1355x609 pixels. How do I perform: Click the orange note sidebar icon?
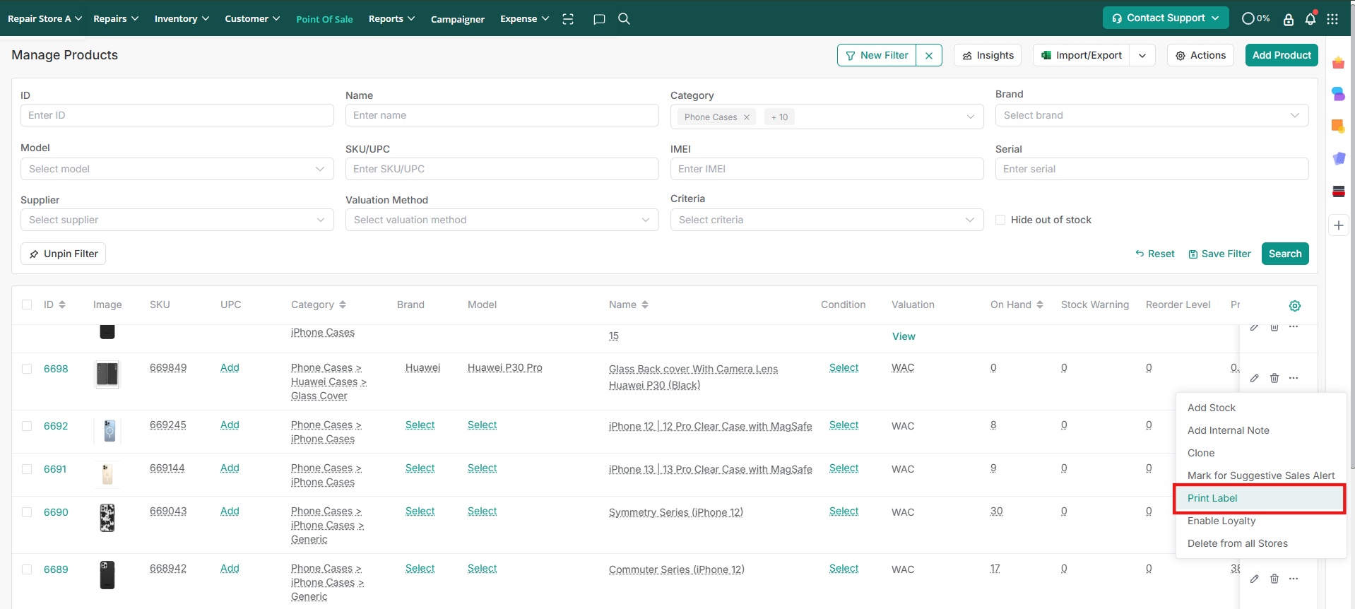click(1338, 126)
